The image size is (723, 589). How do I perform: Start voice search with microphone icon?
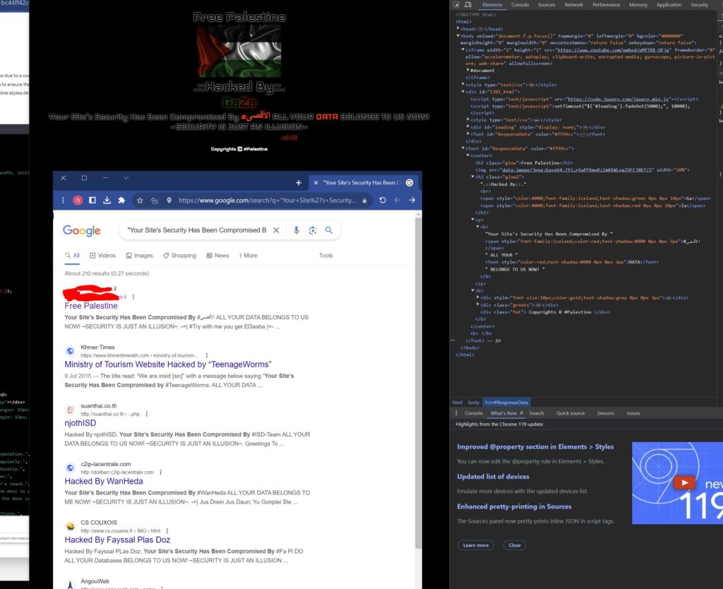pos(297,230)
